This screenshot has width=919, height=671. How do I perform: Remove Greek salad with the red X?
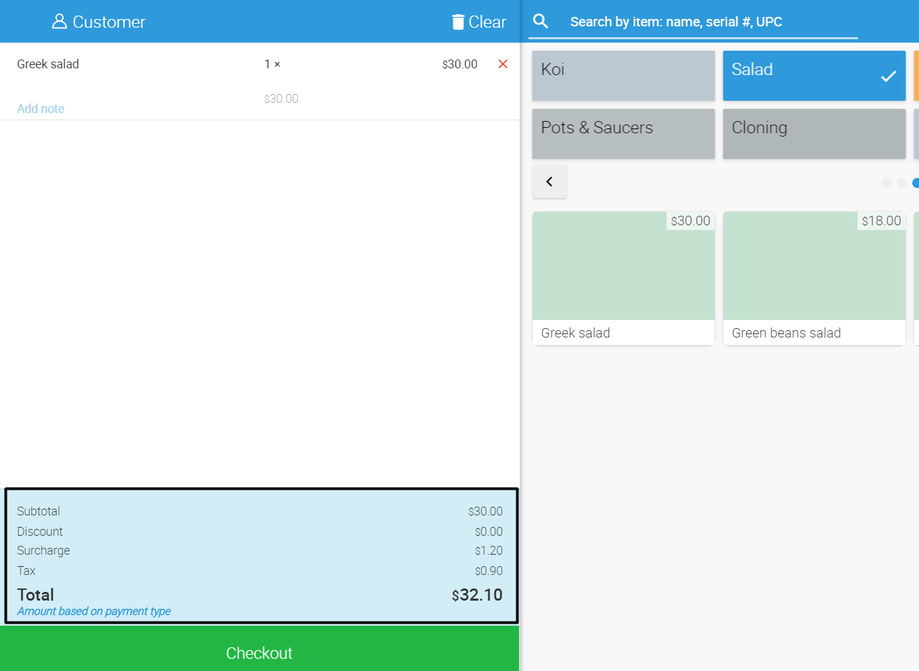click(x=503, y=64)
